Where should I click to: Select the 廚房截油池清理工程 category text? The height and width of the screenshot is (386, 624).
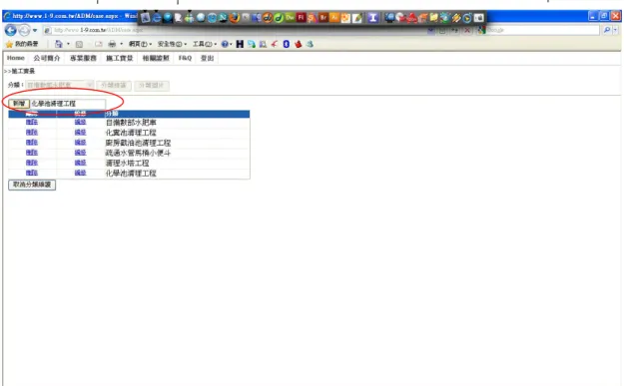138,143
